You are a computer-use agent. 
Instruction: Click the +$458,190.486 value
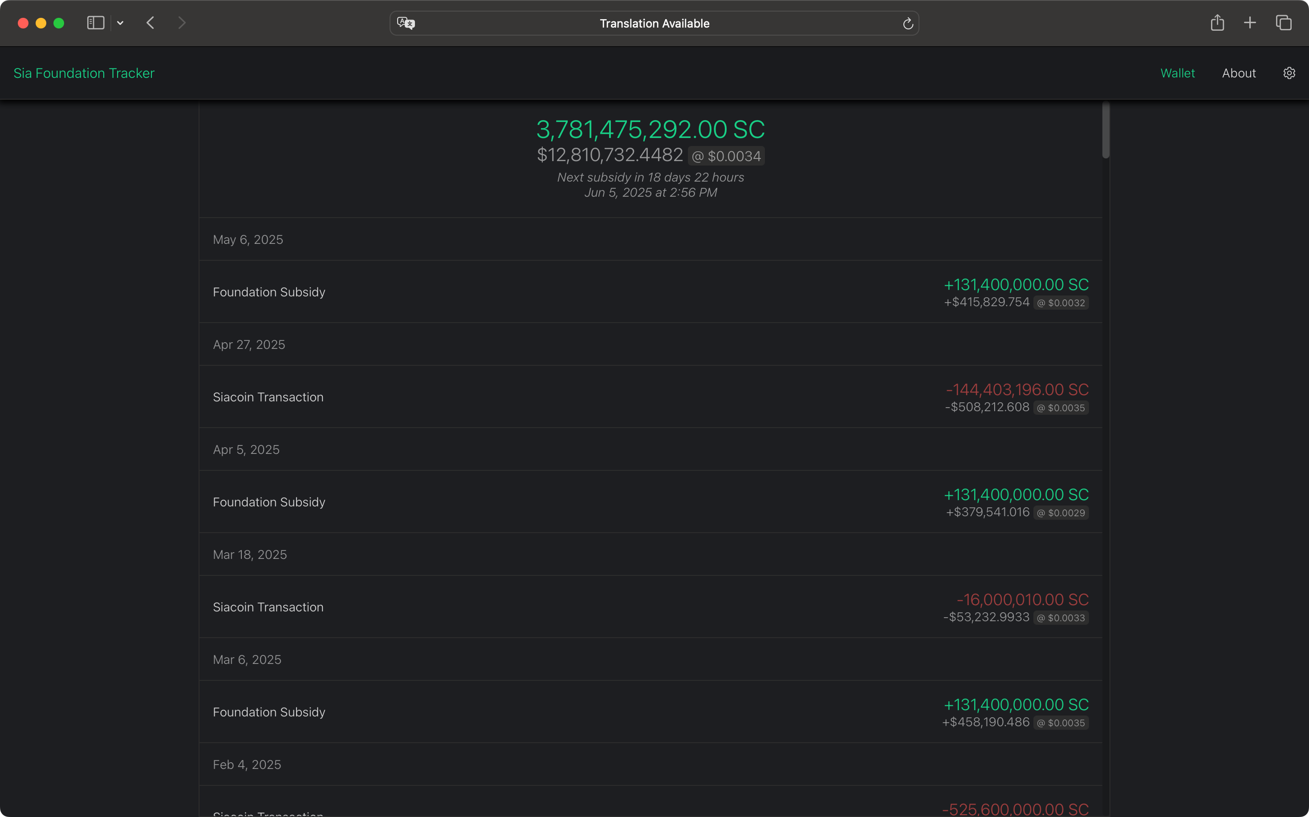pos(986,723)
